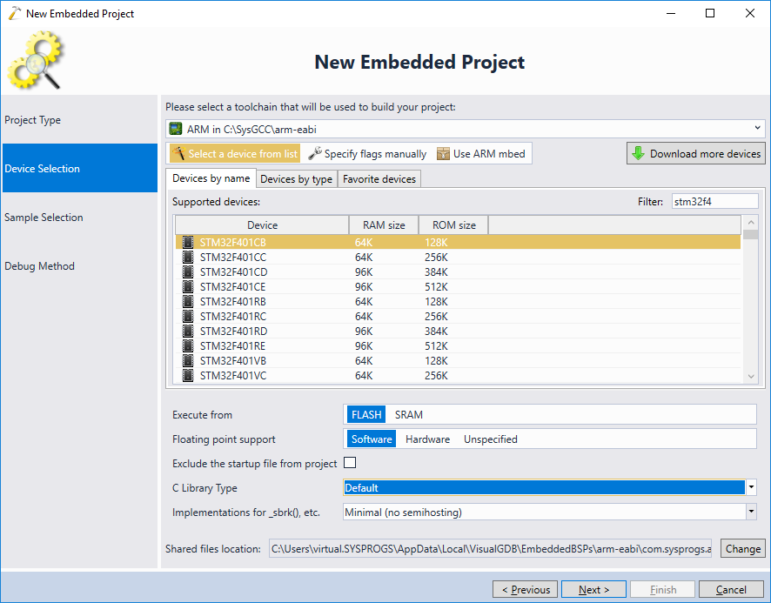Viewport: 771px width, 603px height.
Task: Sort devices by the Device column header
Action: (x=262, y=224)
